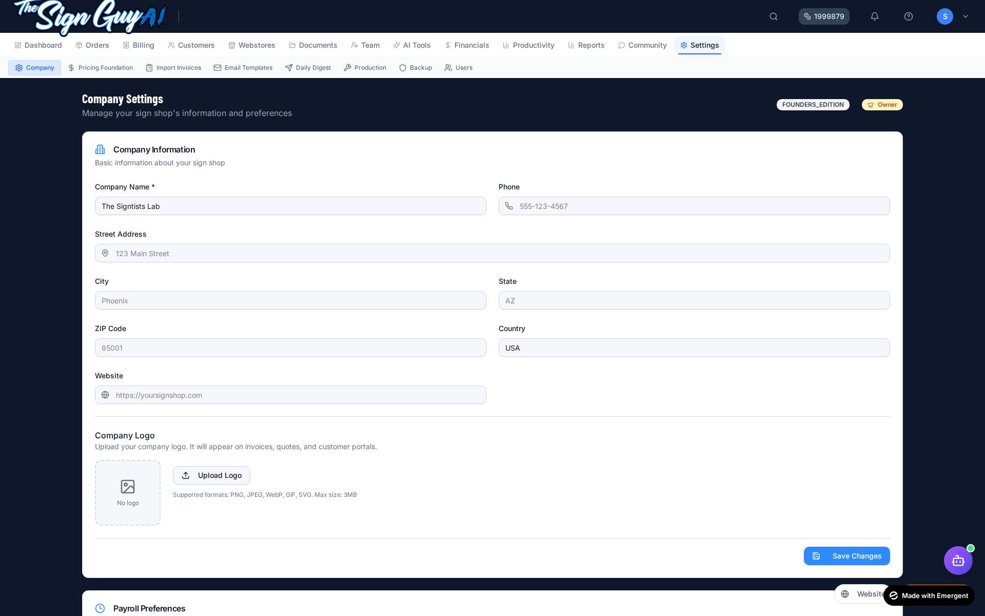Click the Payroll Preferences clock icon
Screen dimensions: 985x616
tap(100, 608)
